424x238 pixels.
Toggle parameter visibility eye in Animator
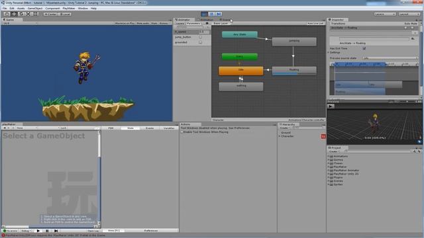(207, 24)
